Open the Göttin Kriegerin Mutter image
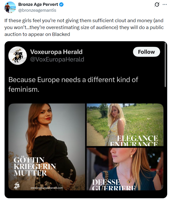 coord(47,147)
